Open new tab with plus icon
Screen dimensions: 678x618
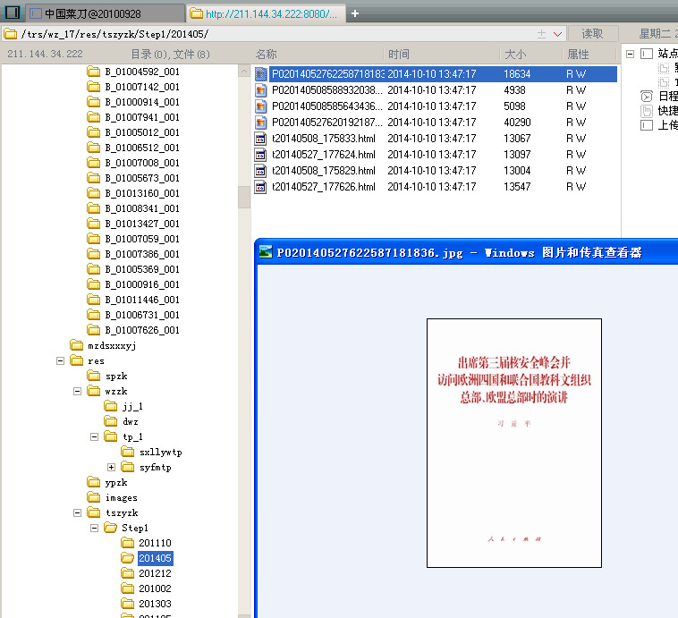click(x=355, y=13)
